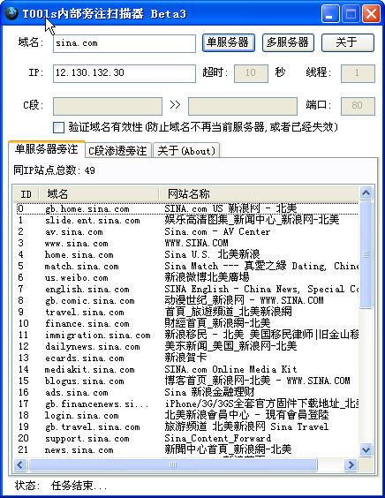
Task: Select row blogus.sina.com
Action: [187, 381]
